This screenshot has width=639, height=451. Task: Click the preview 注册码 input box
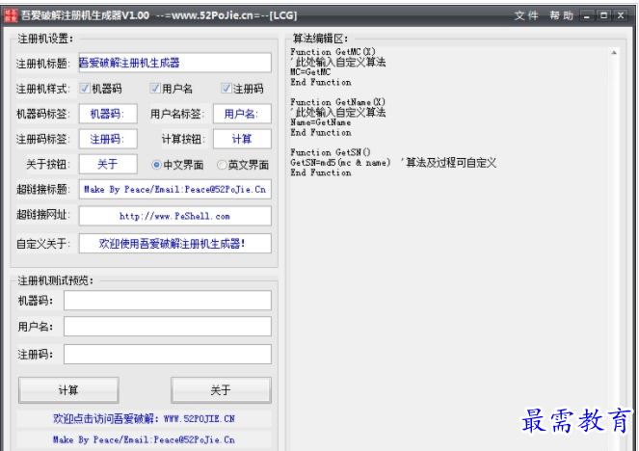[x=168, y=354]
